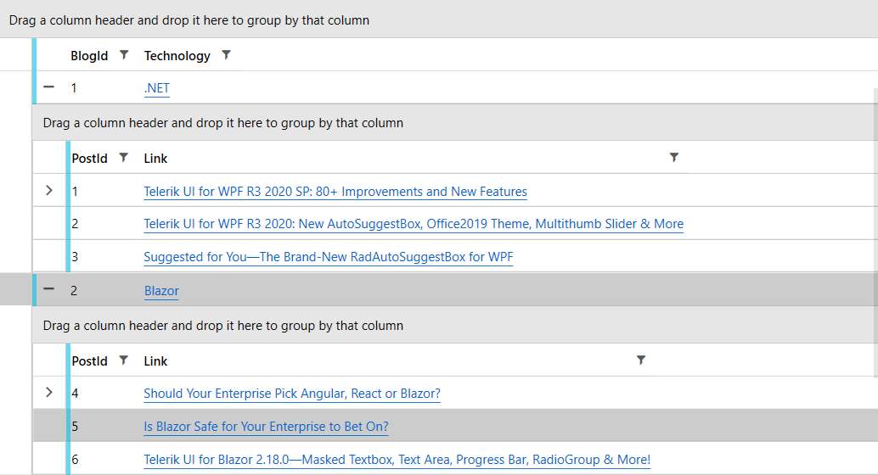The image size is (878, 475).
Task: Open Link filter in the Blazor posts grid
Action: coord(641,360)
